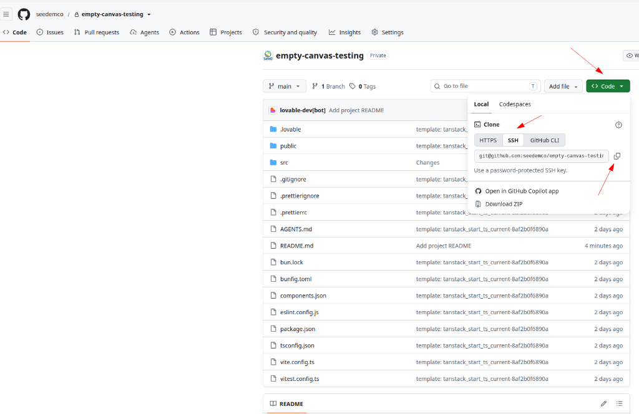Open the Insights tab
The width and height of the screenshot is (639, 414).
click(x=344, y=32)
